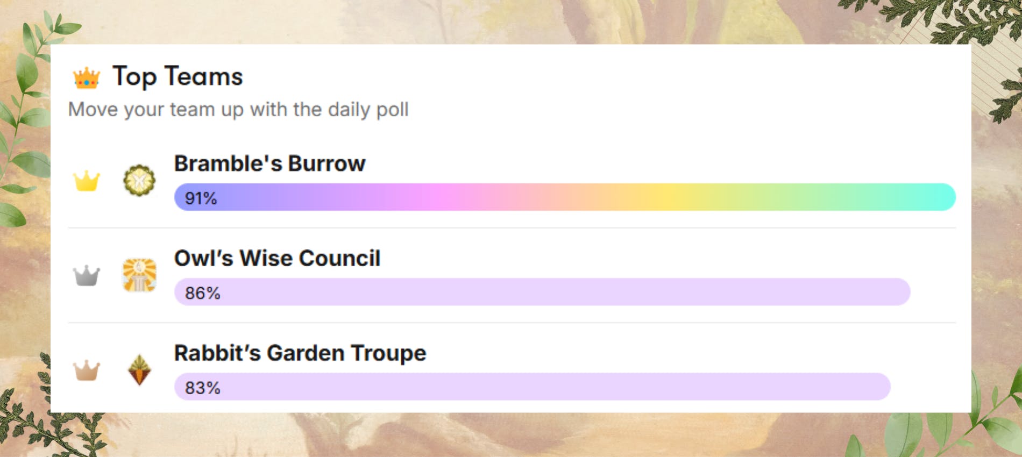Click the Top Teams heading

coord(178,76)
